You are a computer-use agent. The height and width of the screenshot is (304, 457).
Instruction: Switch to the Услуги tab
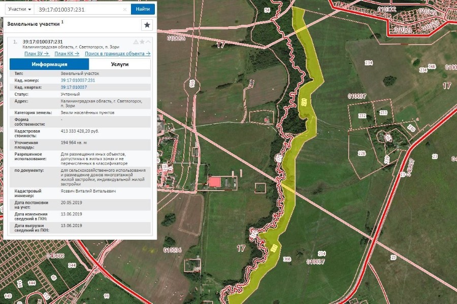(120, 64)
